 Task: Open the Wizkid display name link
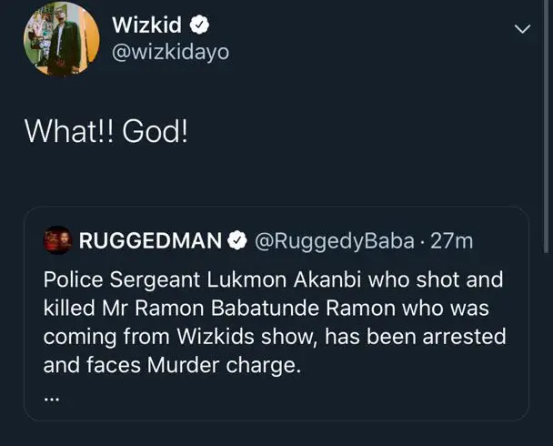(146, 25)
